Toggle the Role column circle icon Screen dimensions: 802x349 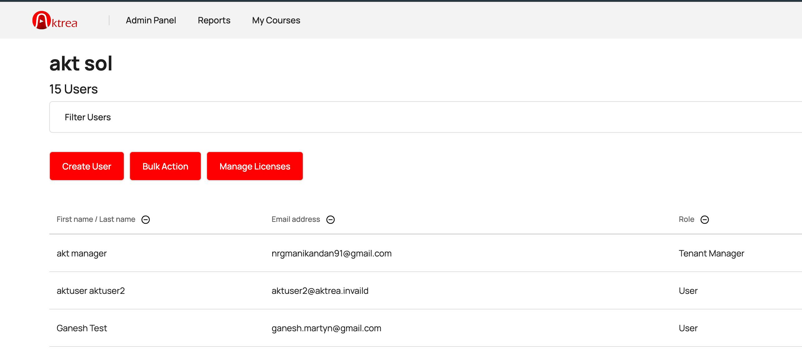(x=705, y=220)
